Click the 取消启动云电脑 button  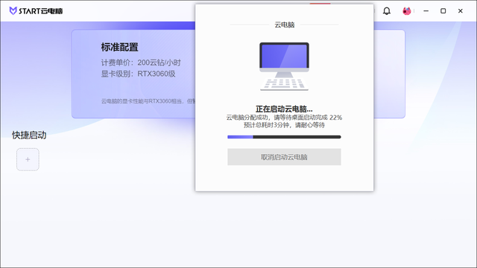pos(284,157)
